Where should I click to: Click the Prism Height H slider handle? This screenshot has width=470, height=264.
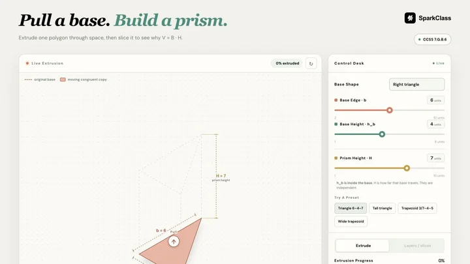point(407,168)
